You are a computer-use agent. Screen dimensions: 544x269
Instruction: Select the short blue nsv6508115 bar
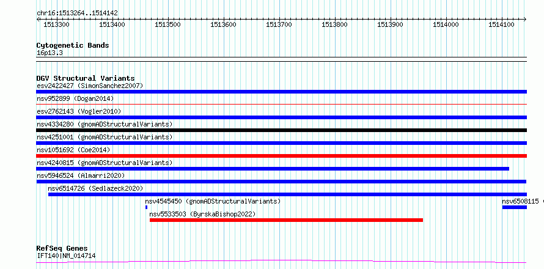515,207
